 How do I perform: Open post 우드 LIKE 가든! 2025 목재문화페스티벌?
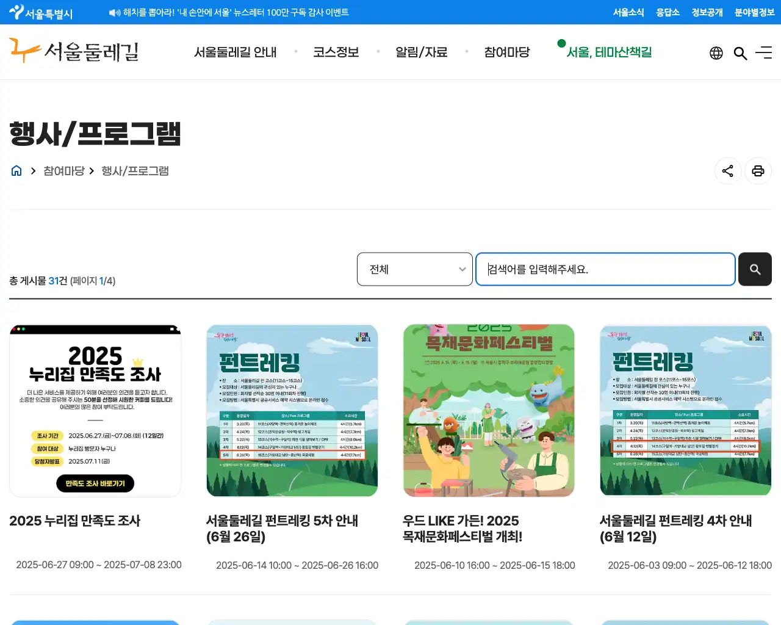click(462, 529)
